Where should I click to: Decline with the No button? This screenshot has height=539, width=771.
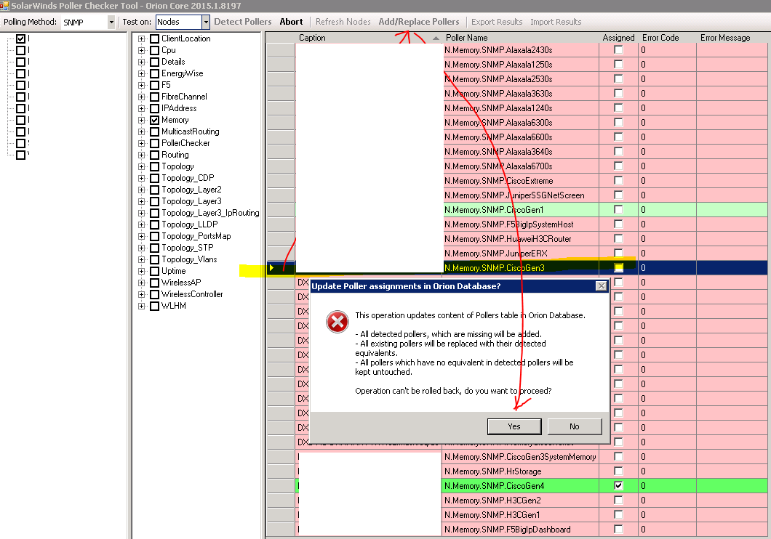(x=575, y=426)
